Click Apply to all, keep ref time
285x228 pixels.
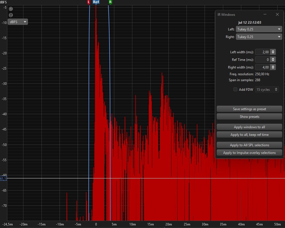[x=249, y=135]
